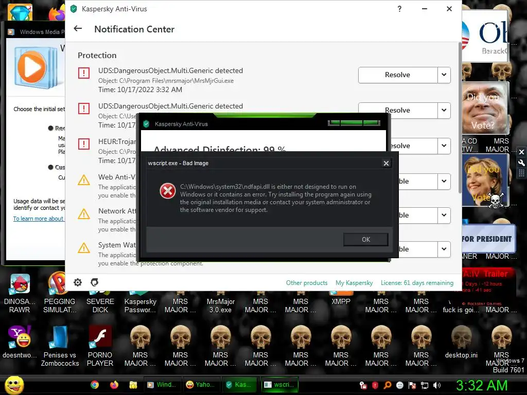This screenshot has height=395, width=527.
Task: Open gadget options wrench icon
Action: click(521, 163)
